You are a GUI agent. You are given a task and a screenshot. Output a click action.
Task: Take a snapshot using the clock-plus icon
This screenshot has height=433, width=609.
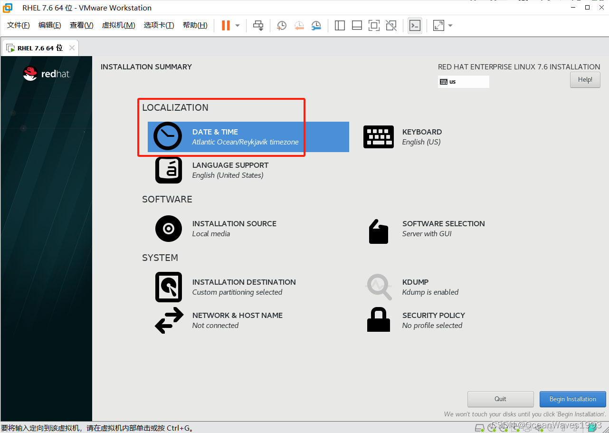click(x=282, y=25)
